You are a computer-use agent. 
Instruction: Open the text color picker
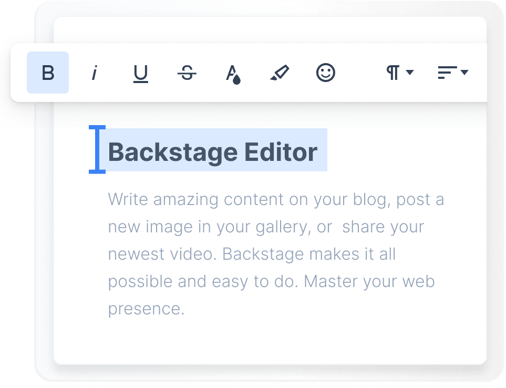233,74
